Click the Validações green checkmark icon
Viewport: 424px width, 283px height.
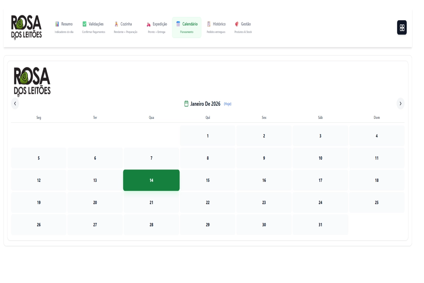(84, 24)
